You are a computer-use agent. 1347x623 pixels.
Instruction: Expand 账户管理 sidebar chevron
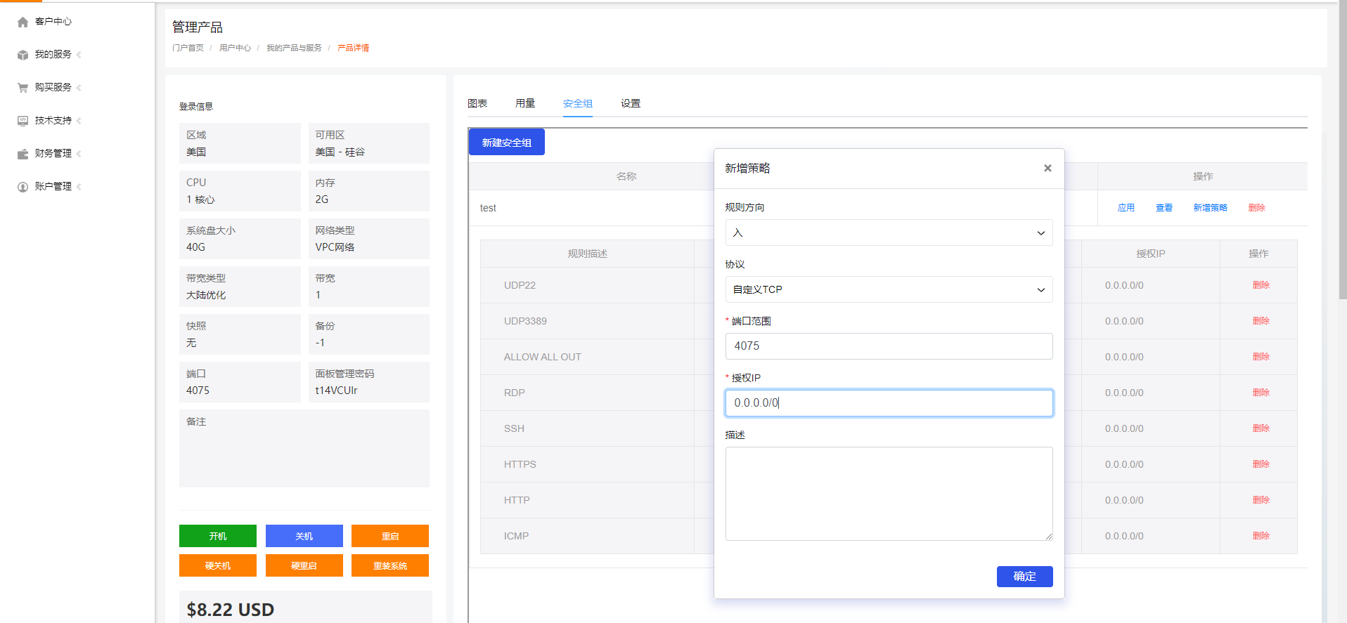click(x=79, y=187)
